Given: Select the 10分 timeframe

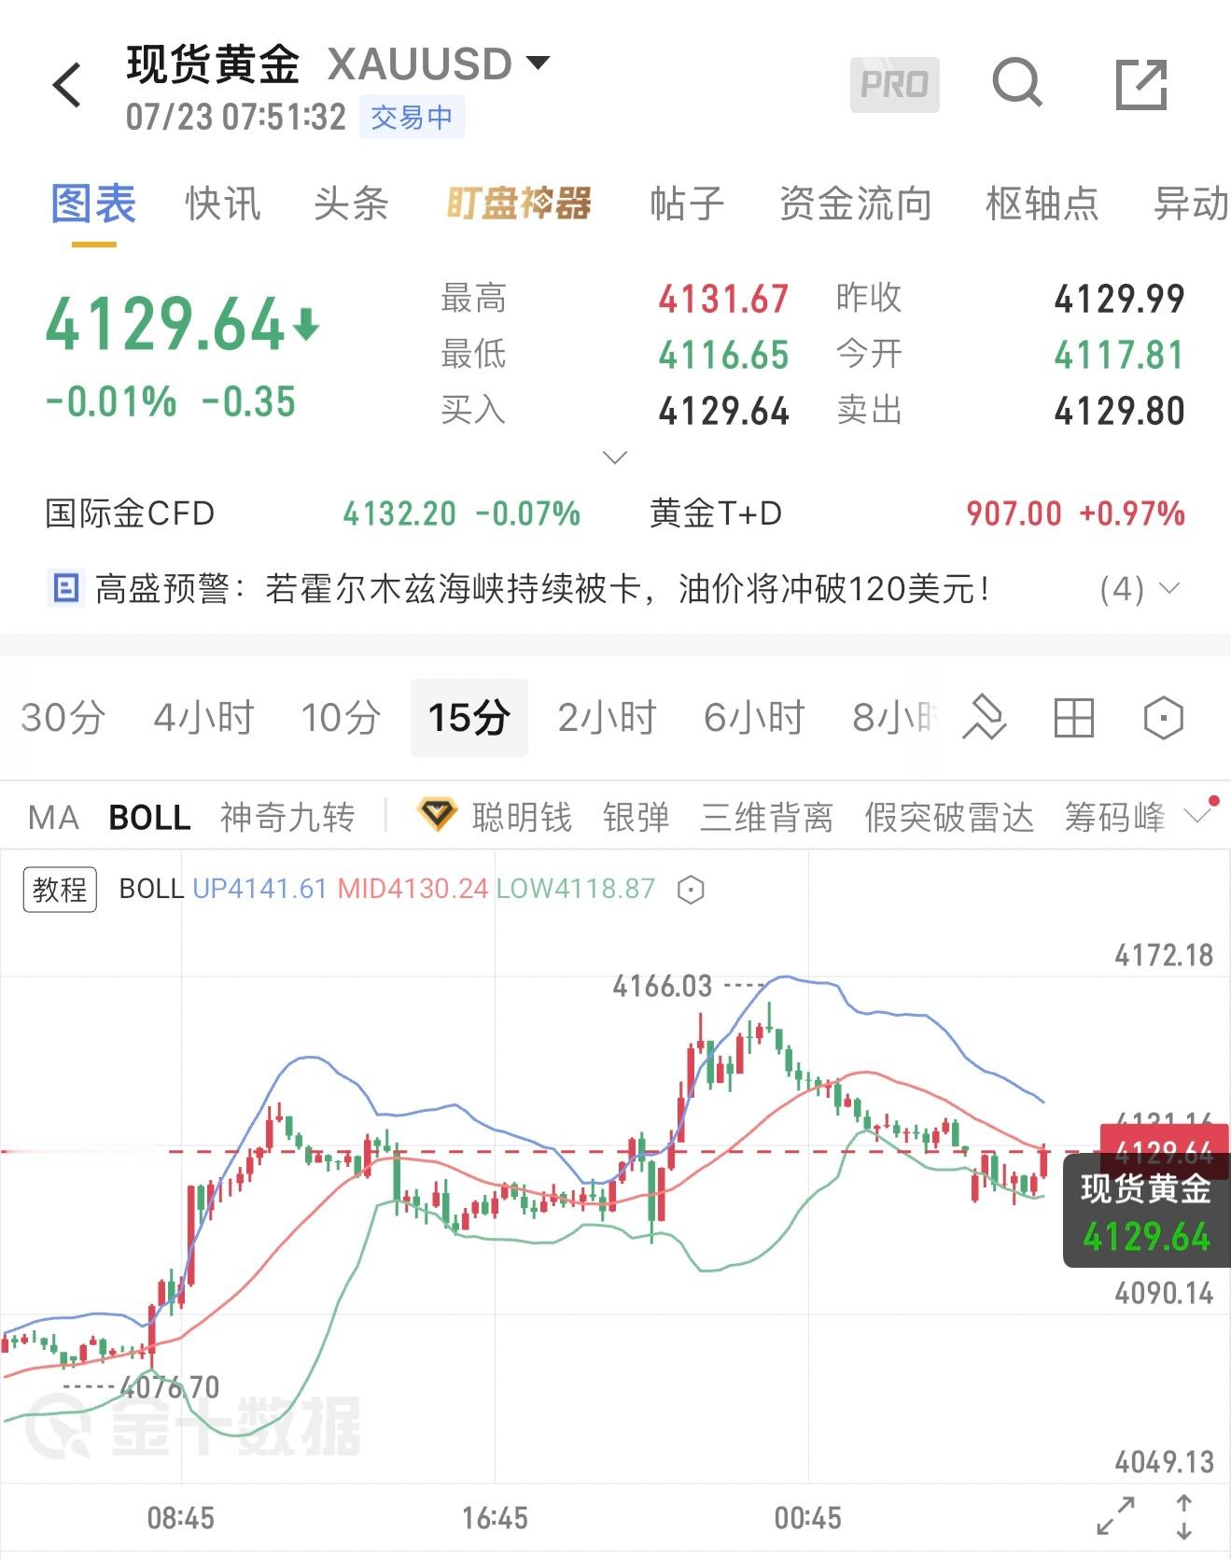Looking at the screenshot, I should (342, 718).
